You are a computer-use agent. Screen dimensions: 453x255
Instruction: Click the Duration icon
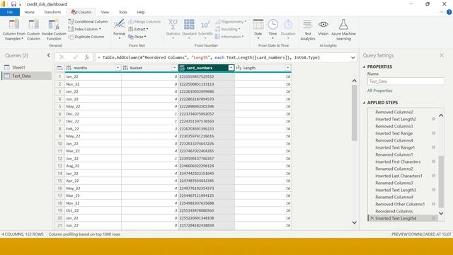(x=288, y=25)
